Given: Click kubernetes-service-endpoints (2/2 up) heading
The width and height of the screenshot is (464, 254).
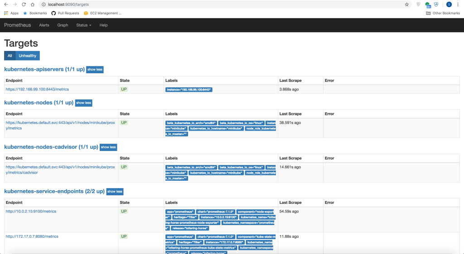Looking at the screenshot, I should [x=54, y=191].
